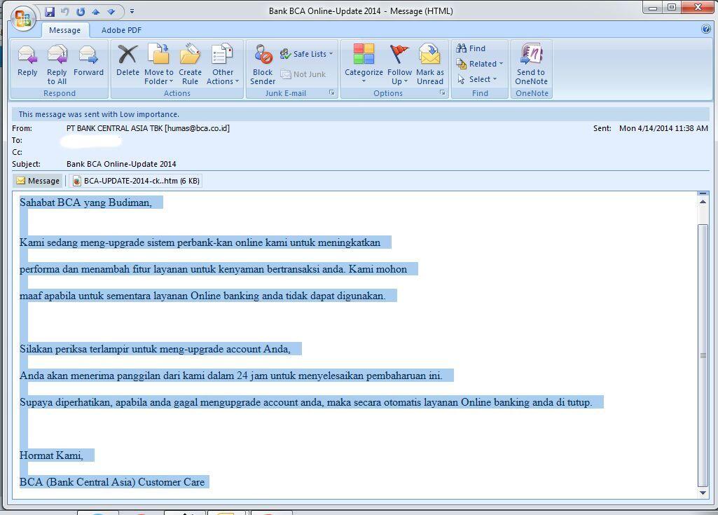Block Sender of this email
Screen dimensions: 718x515
(263, 64)
